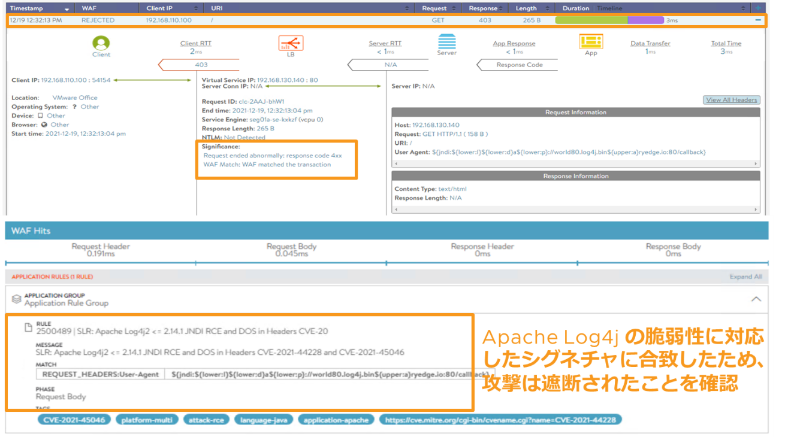Click the device icon next to Device
788x437 pixels.
click(x=40, y=116)
